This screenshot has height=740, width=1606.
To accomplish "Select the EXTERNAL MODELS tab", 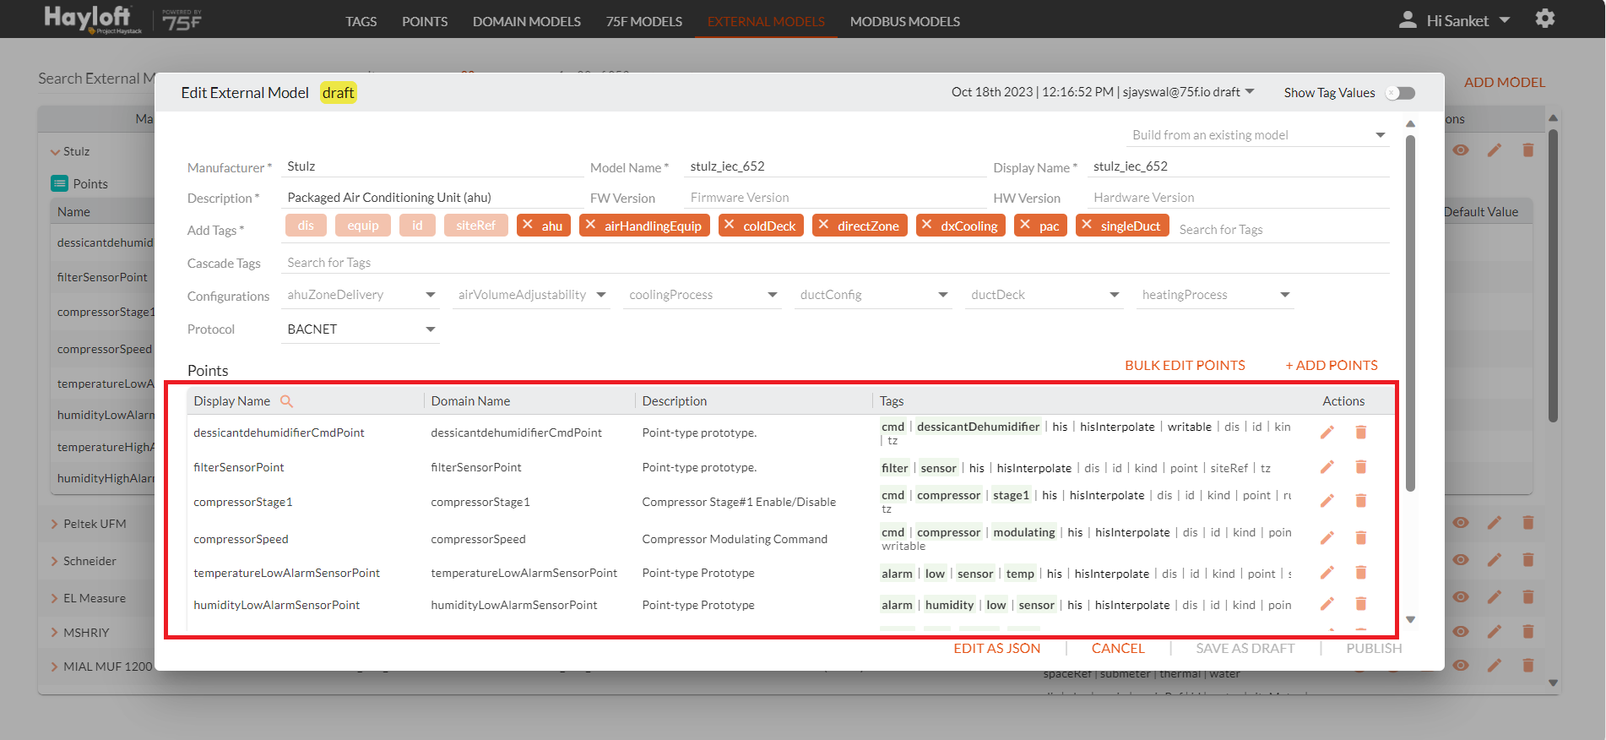I will (x=766, y=21).
